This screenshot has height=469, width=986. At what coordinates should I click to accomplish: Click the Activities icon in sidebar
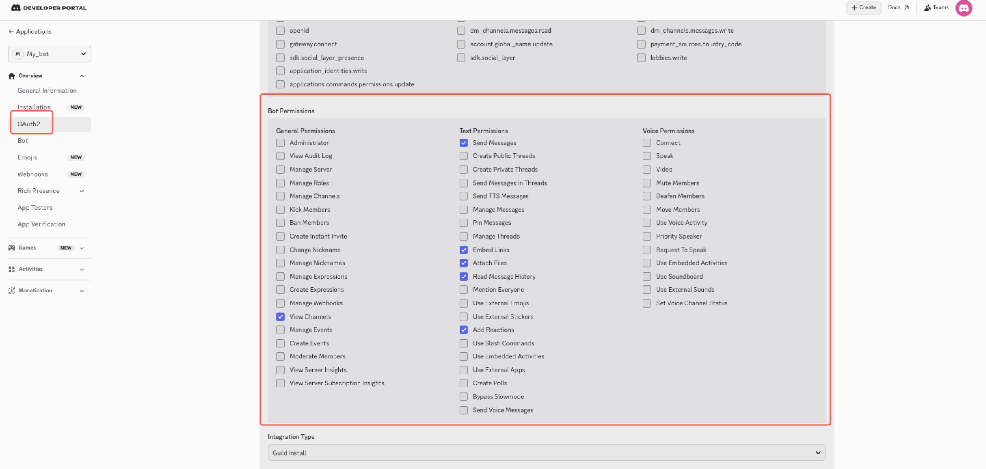tap(11, 269)
